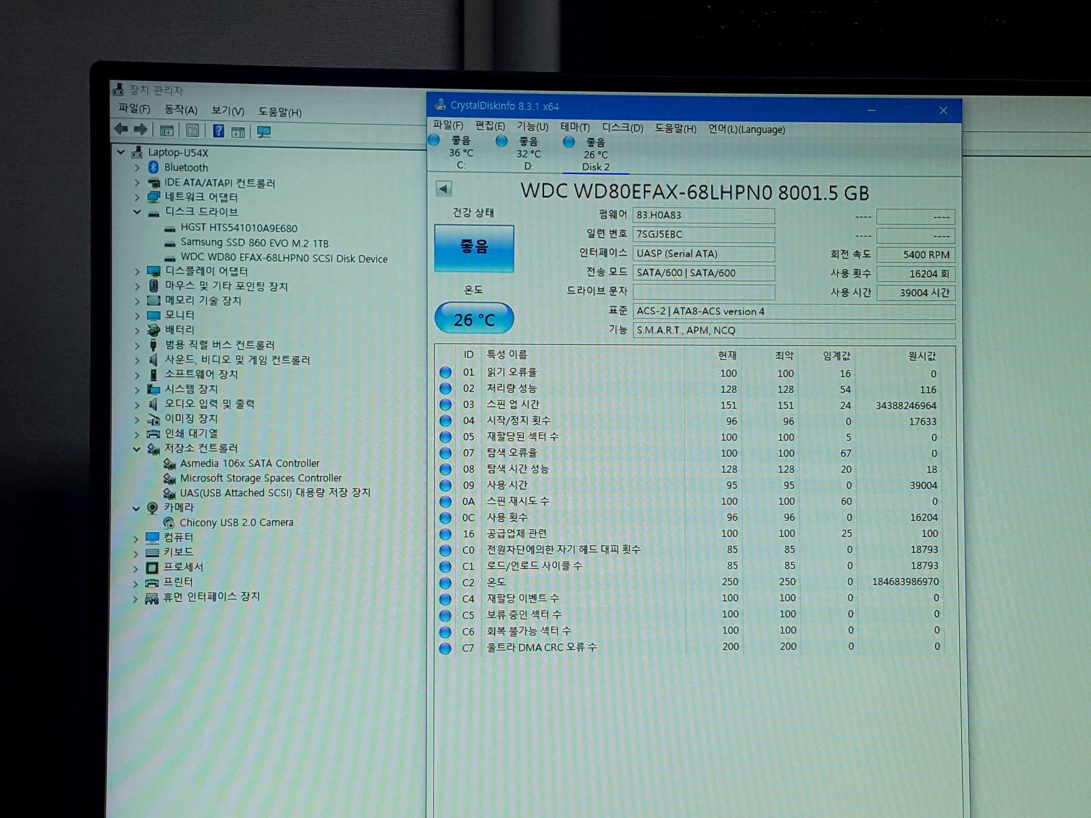Viewport: 1091px width, 818px height.
Task: Click status circle of row 01 읽기 오류율
Action: [445, 372]
